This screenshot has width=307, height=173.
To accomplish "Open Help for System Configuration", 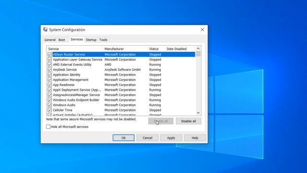I will (195, 138).
